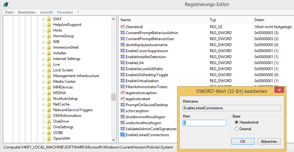
Task: Click the Name column header
Action: 163,20
